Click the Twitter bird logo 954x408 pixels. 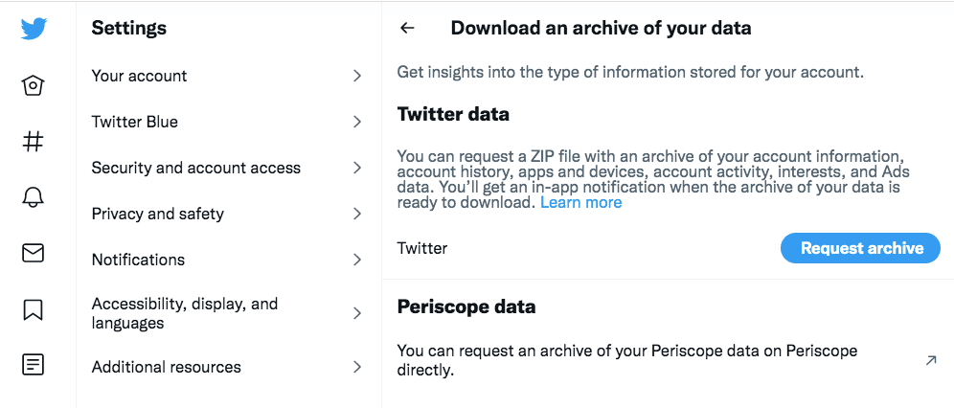(x=33, y=29)
